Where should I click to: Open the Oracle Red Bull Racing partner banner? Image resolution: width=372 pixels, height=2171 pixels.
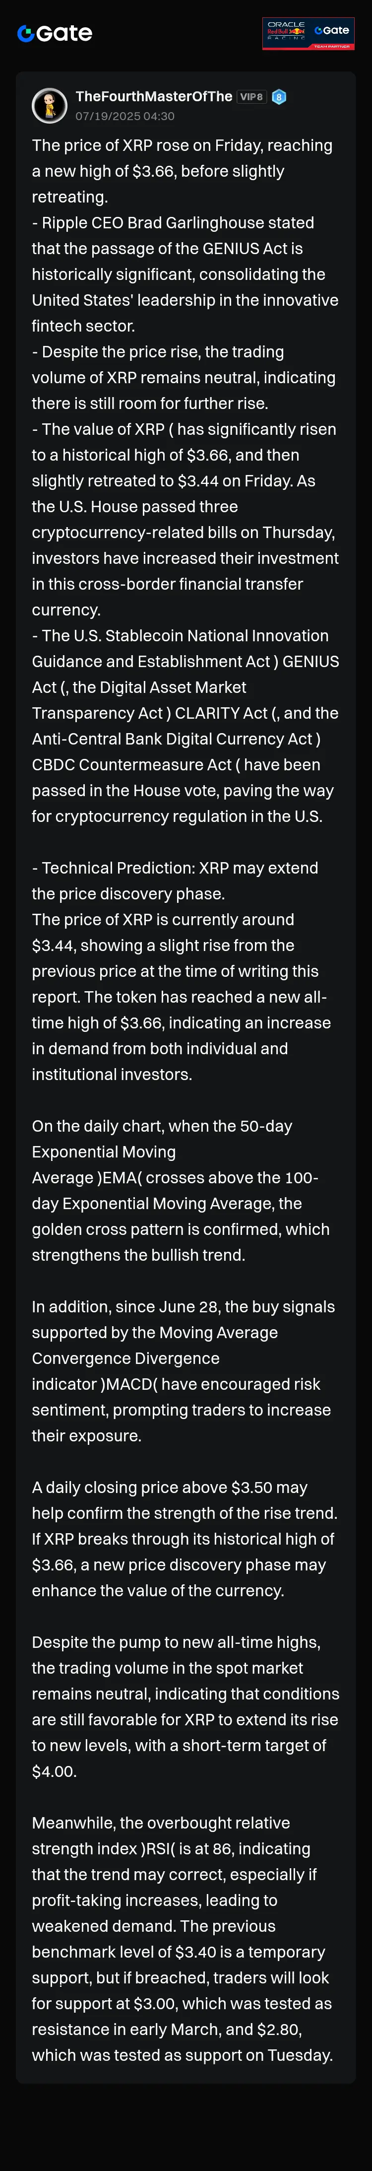point(308,34)
